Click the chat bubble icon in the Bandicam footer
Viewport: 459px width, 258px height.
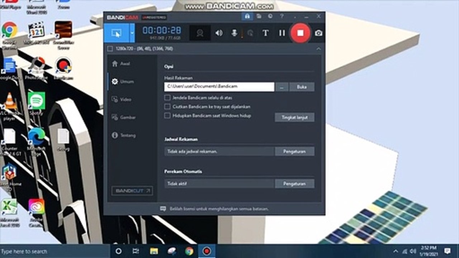[163, 209]
